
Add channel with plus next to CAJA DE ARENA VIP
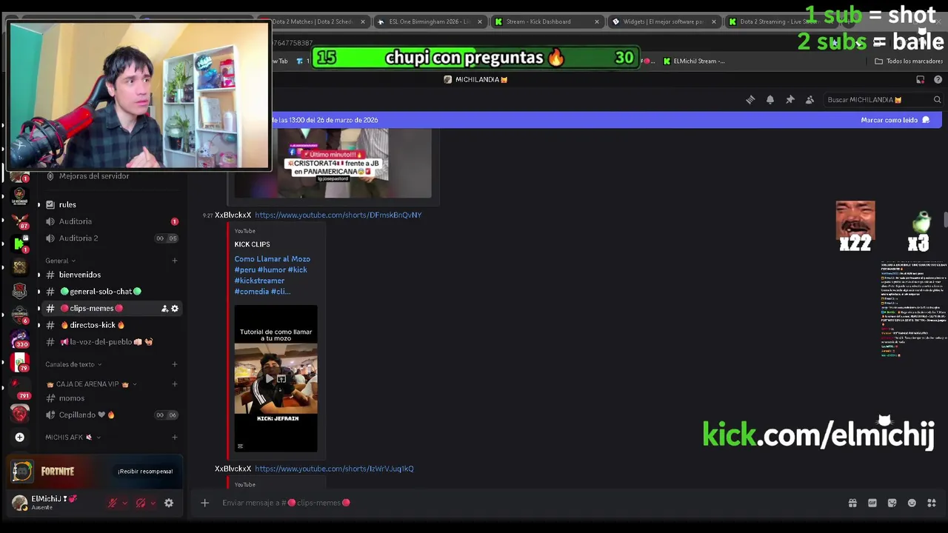(x=175, y=384)
